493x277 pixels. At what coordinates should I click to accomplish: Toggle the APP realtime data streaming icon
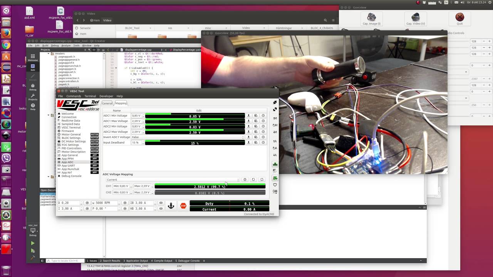pyautogui.click(x=275, y=178)
